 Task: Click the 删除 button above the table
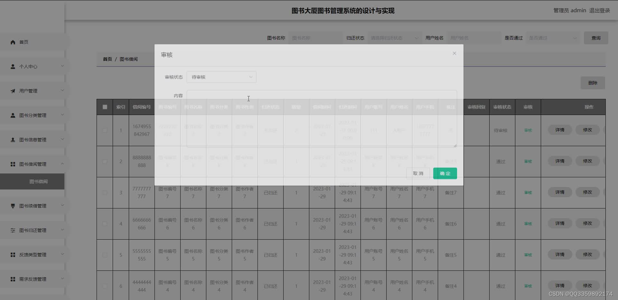tap(593, 83)
